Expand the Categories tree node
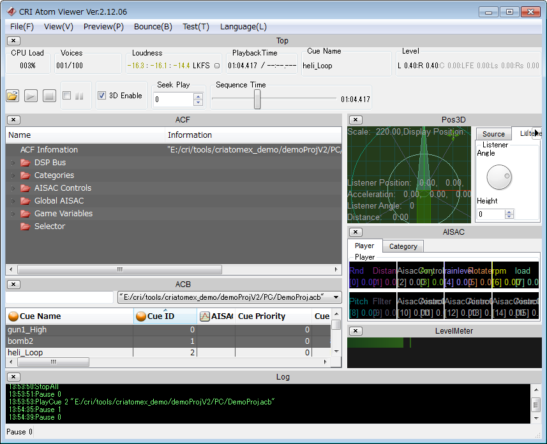The width and height of the screenshot is (547, 444). (13, 175)
